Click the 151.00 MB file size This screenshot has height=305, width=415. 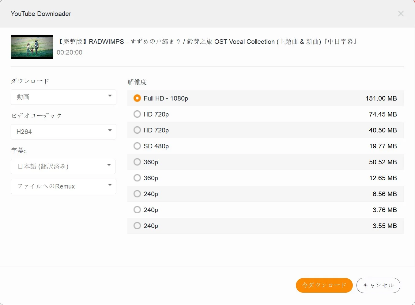381,98
